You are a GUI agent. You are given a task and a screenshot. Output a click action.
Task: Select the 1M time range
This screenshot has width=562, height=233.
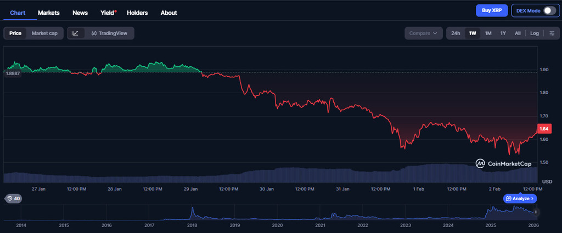coord(488,33)
